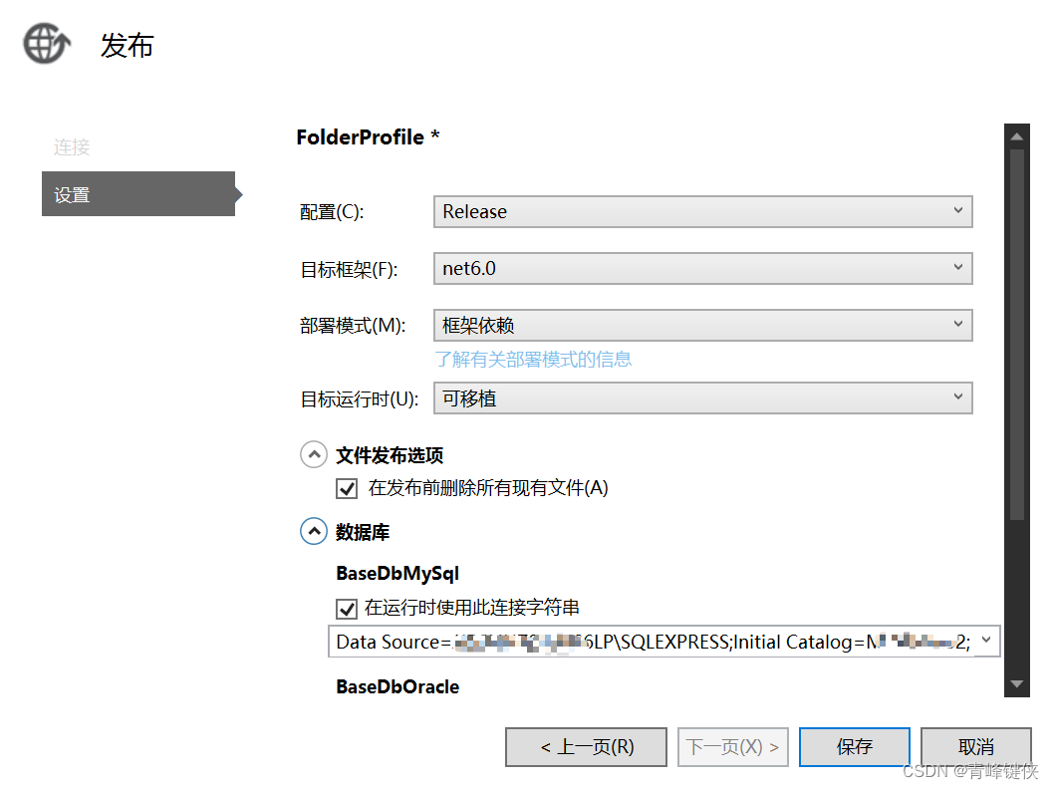Open the 部署模式 dropdown showing 框架依赖
1054x789 pixels.
click(959, 325)
